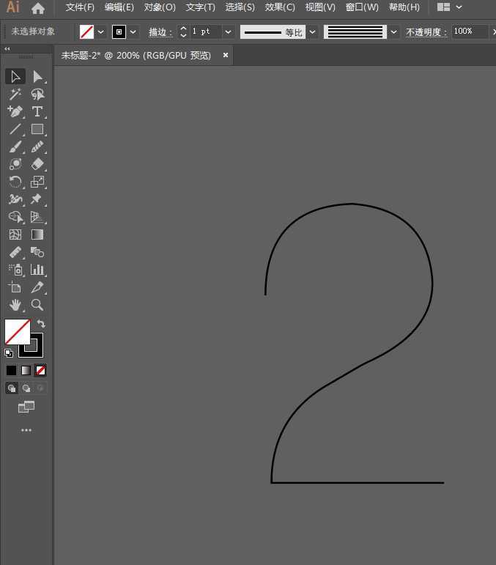This screenshot has height=565, width=496.
Task: Enable Draw Normal drawing mode
Action: (x=12, y=388)
